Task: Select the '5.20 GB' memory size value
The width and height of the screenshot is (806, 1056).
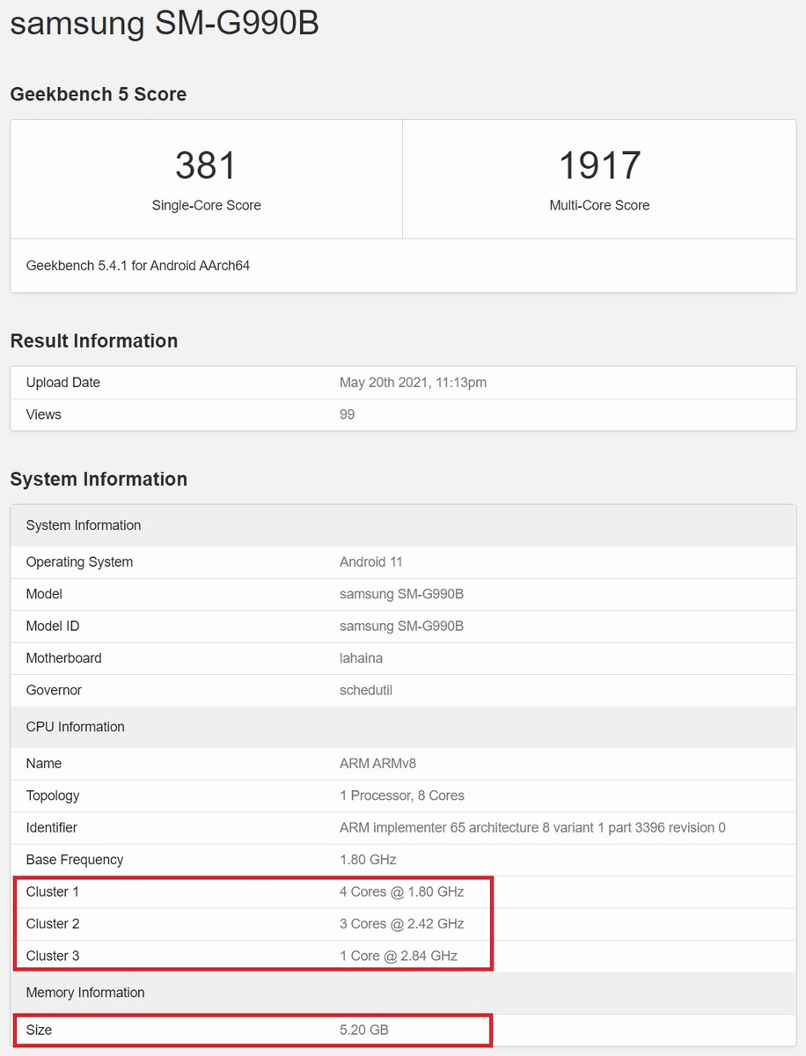Action: (x=364, y=1030)
